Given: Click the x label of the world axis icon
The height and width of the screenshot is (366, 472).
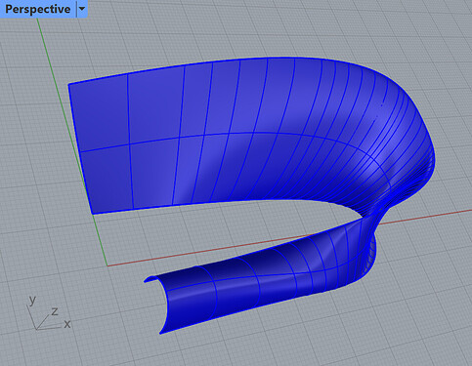Looking at the screenshot, I should [67, 324].
